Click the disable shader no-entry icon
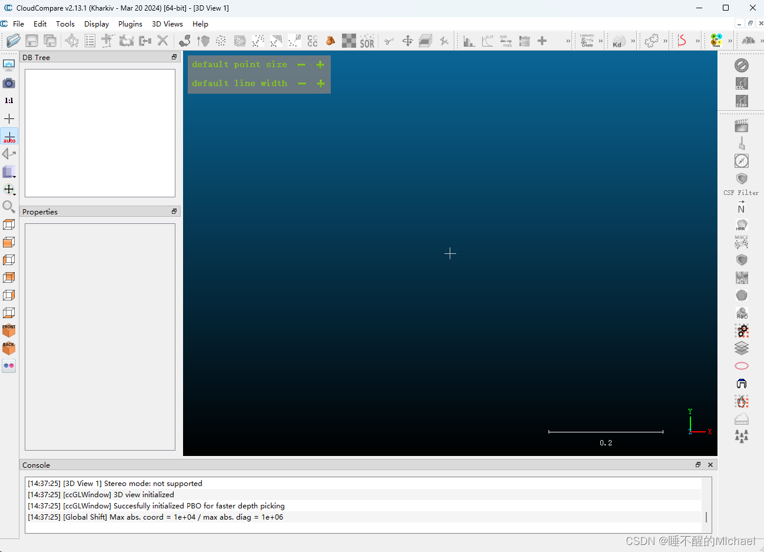This screenshot has height=552, width=764. point(742,65)
